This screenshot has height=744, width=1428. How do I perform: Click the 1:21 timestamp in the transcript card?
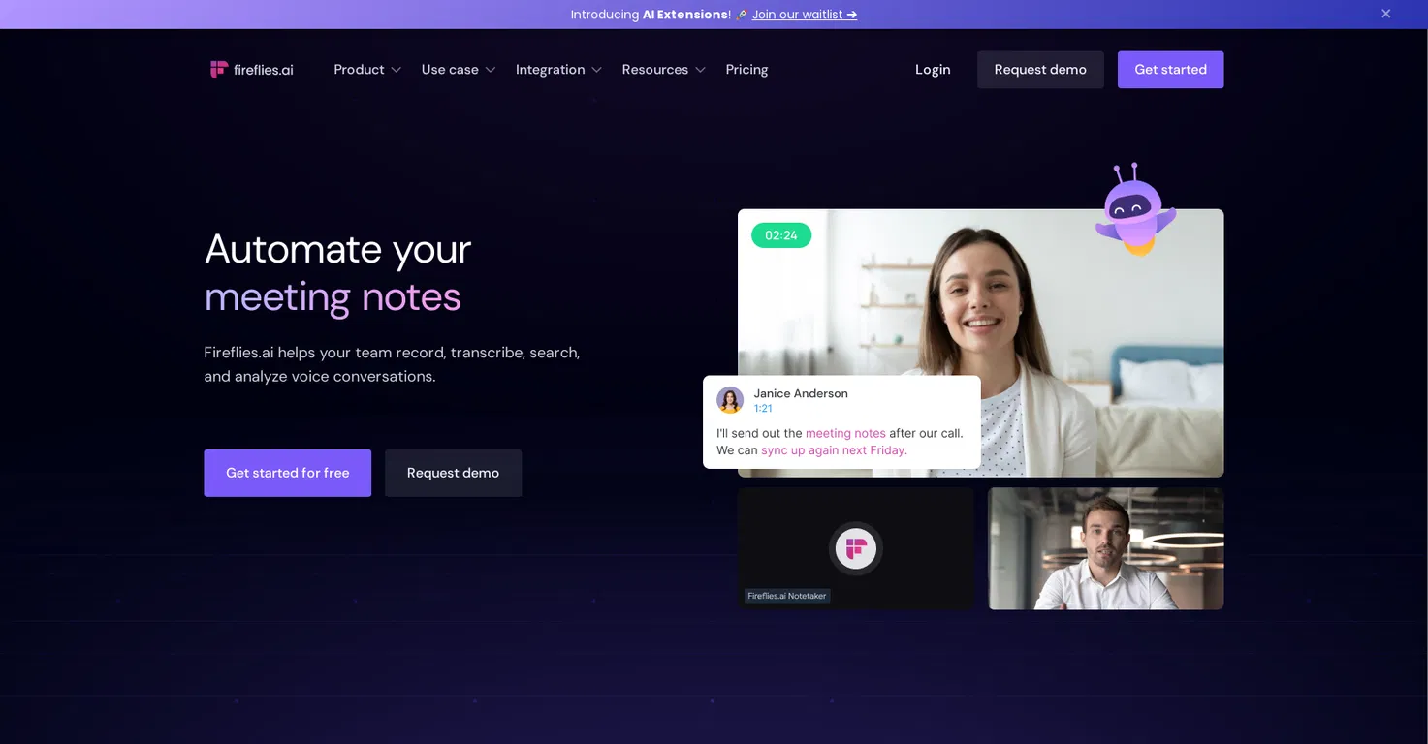(763, 409)
